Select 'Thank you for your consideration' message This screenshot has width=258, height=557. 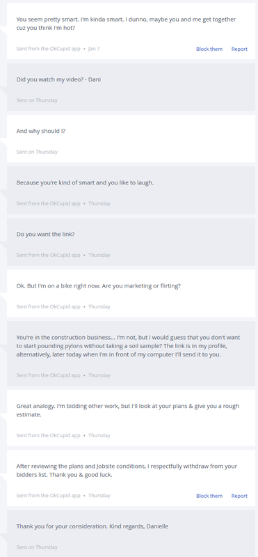(92, 526)
